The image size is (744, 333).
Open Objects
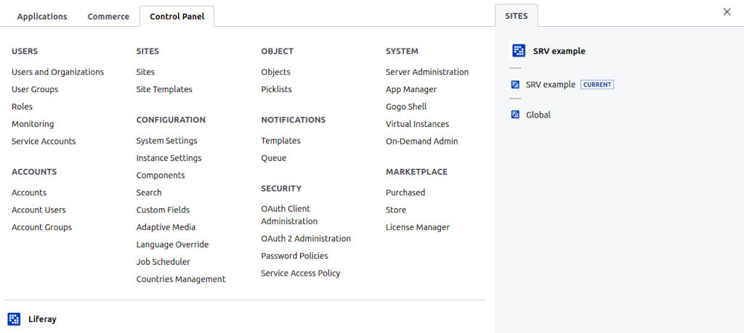pyautogui.click(x=275, y=72)
